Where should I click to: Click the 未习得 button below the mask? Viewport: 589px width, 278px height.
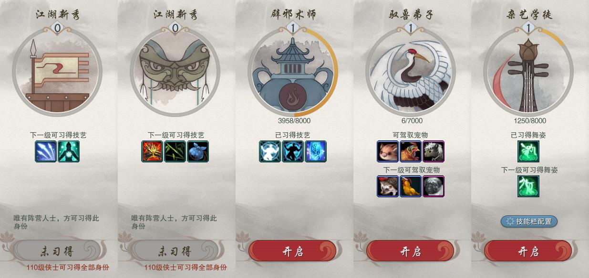[x=174, y=251]
